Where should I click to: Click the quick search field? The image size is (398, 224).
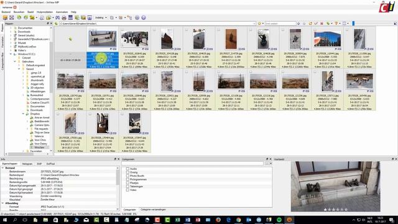coord(280,24)
